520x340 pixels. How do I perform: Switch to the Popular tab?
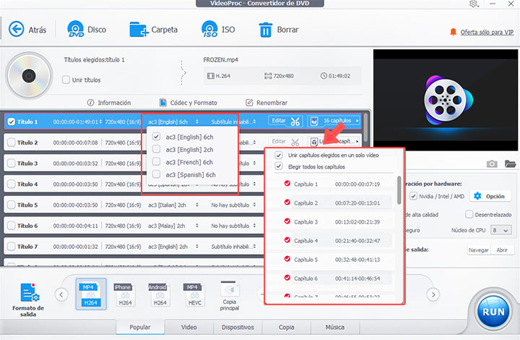pyautogui.click(x=140, y=327)
